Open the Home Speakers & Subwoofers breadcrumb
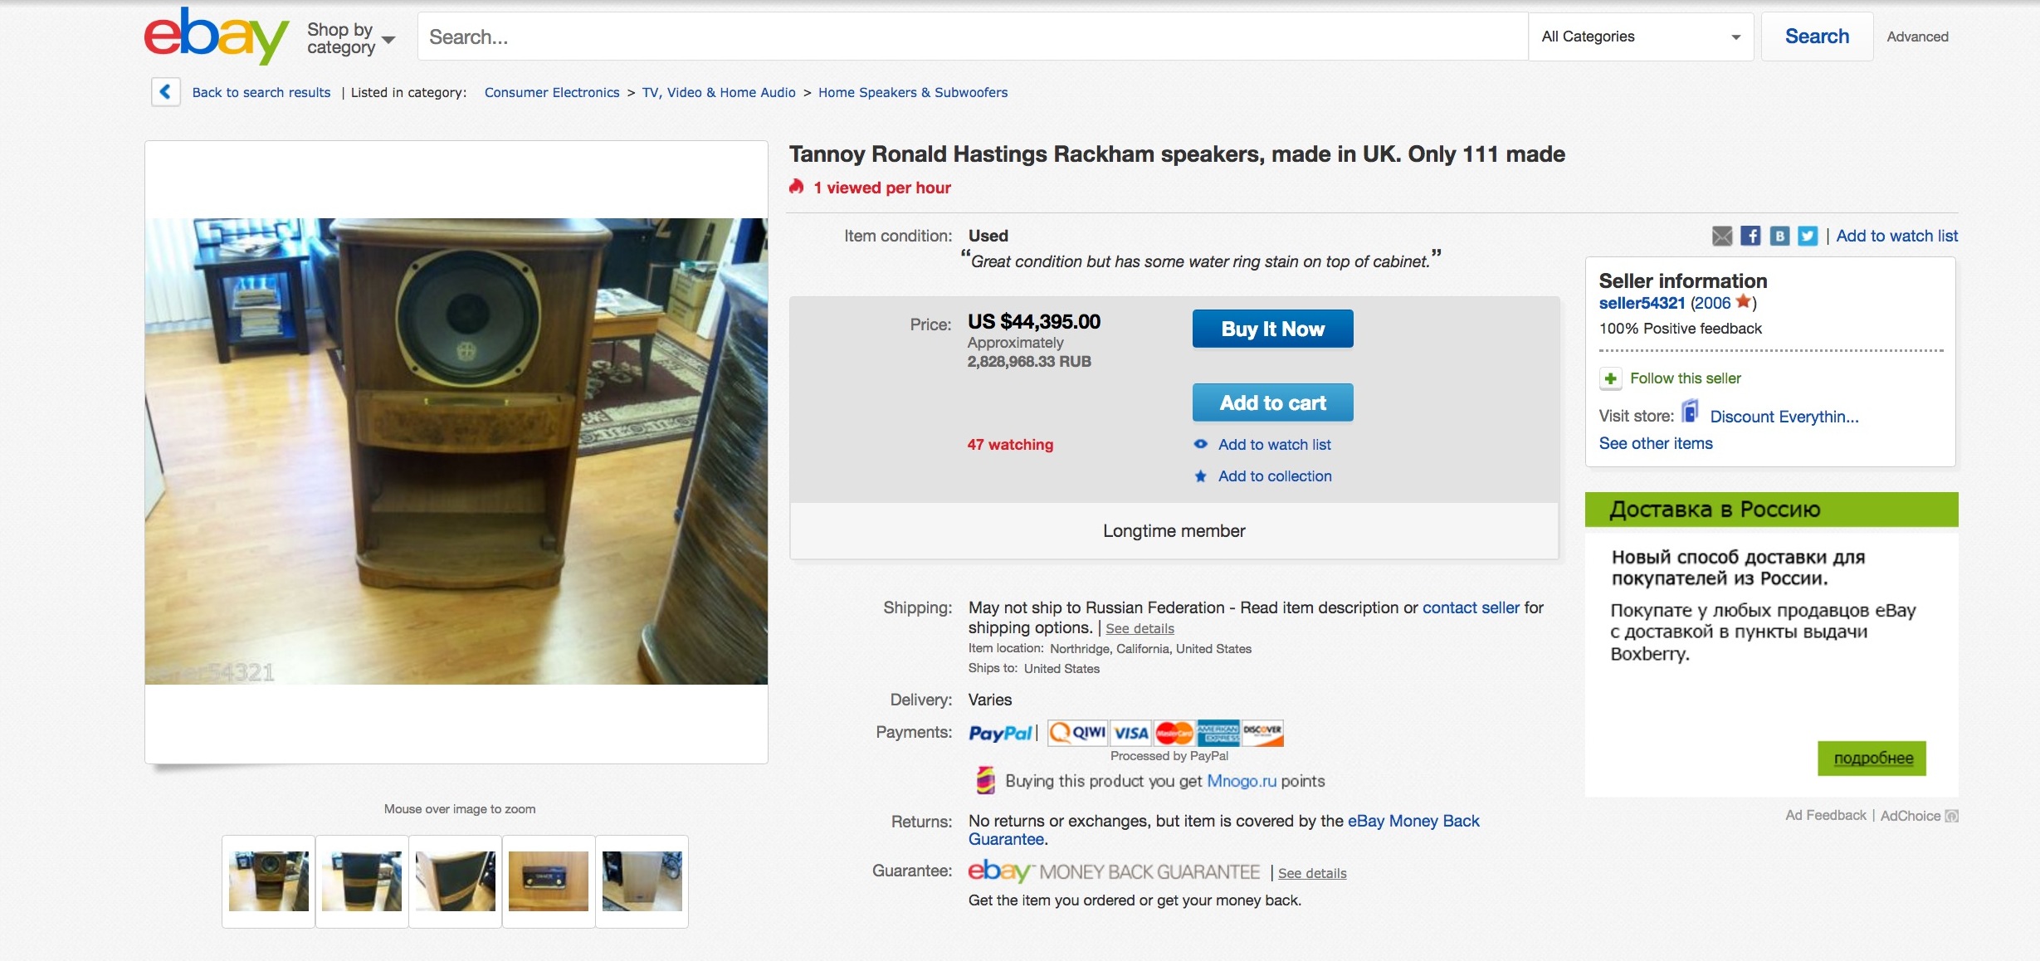This screenshot has height=961, width=2040. [x=913, y=92]
